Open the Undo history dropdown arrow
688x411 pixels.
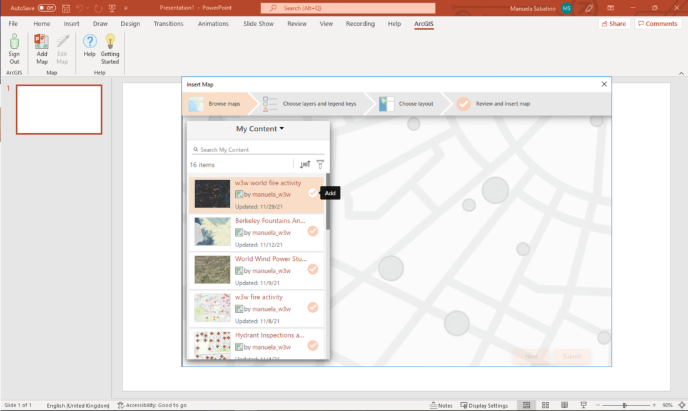(x=88, y=8)
